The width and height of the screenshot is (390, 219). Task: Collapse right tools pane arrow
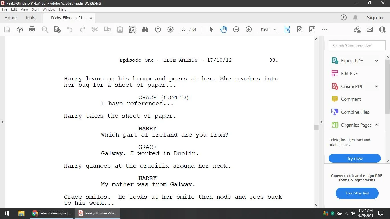point(321,122)
